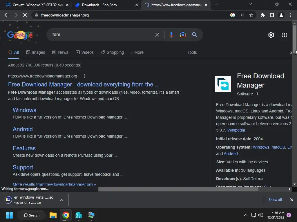Open search Tools
This screenshot has height=222, width=297.
(x=192, y=53)
